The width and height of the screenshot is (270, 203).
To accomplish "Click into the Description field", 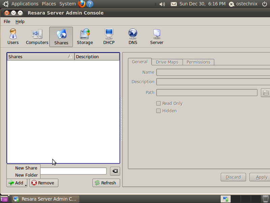I will (x=213, y=82).
